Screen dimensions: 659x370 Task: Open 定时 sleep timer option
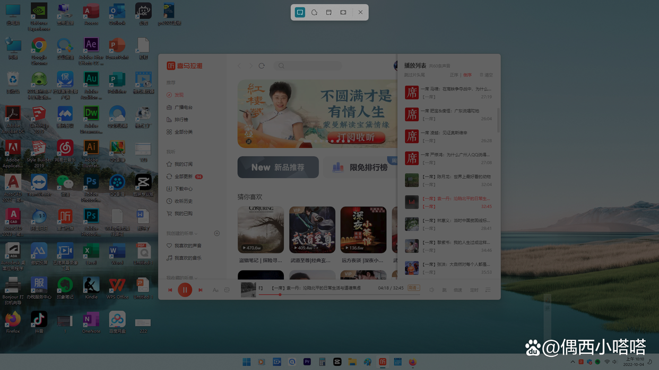tap(474, 290)
